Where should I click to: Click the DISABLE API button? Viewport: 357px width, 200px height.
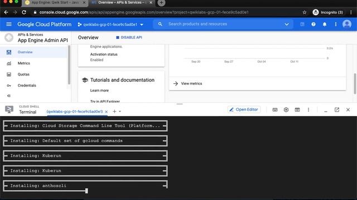click(x=129, y=37)
